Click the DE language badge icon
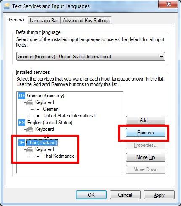Image resolution: width=181 pixels, height=206 pixels. point(22,96)
